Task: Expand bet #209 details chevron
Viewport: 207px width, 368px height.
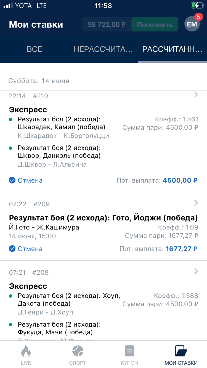Action: point(196,203)
